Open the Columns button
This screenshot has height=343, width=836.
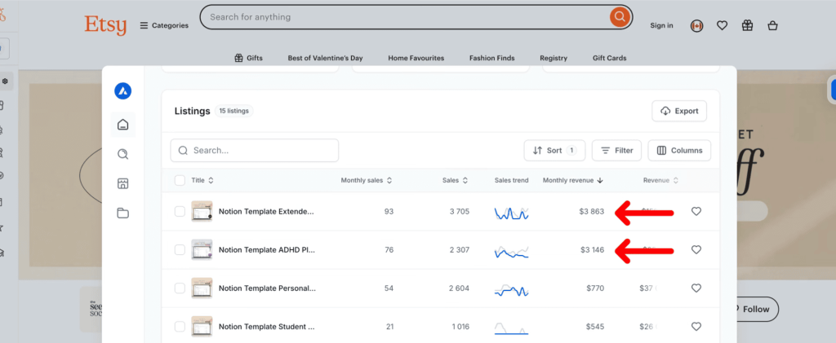coord(679,151)
